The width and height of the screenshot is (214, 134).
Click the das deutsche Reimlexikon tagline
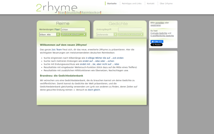click(80, 13)
